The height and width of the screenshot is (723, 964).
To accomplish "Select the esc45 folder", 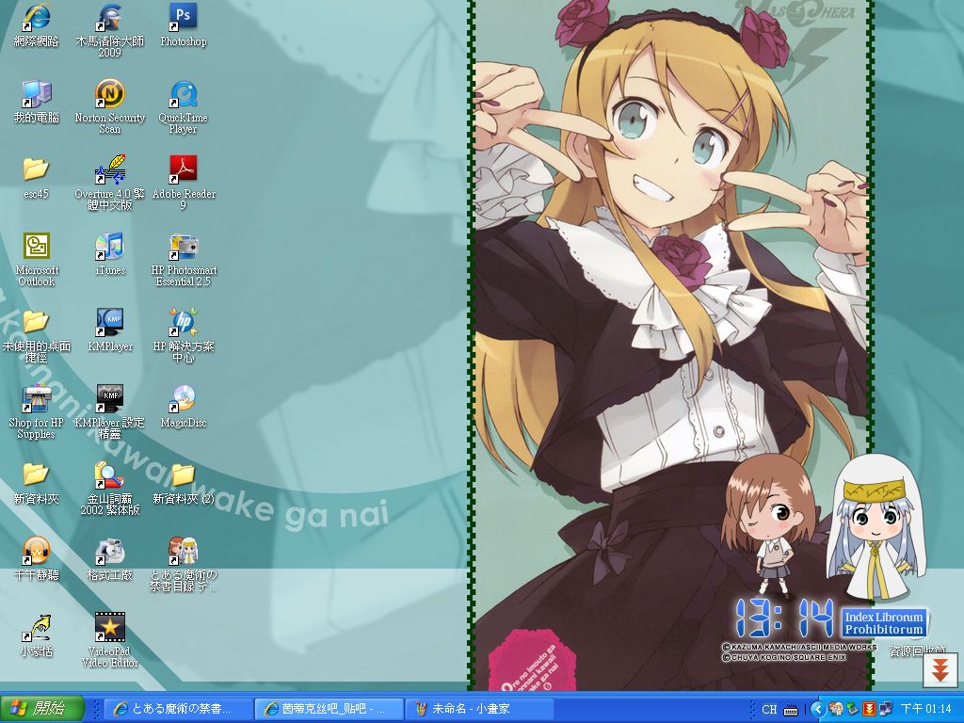I will 37,178.
